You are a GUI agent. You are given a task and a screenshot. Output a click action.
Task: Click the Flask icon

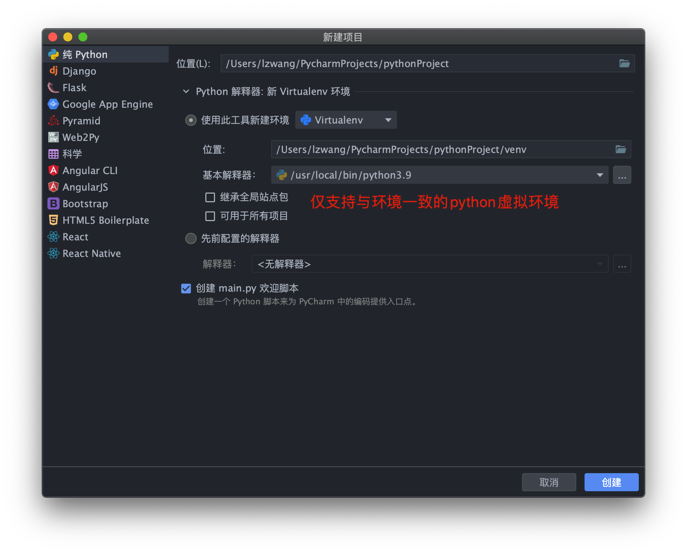53,88
